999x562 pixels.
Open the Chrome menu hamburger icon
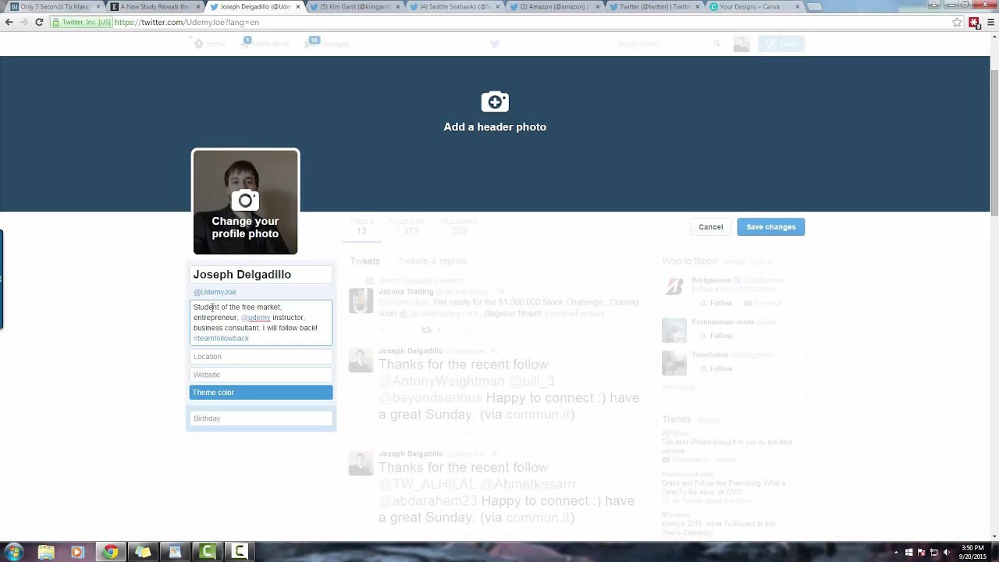click(990, 22)
